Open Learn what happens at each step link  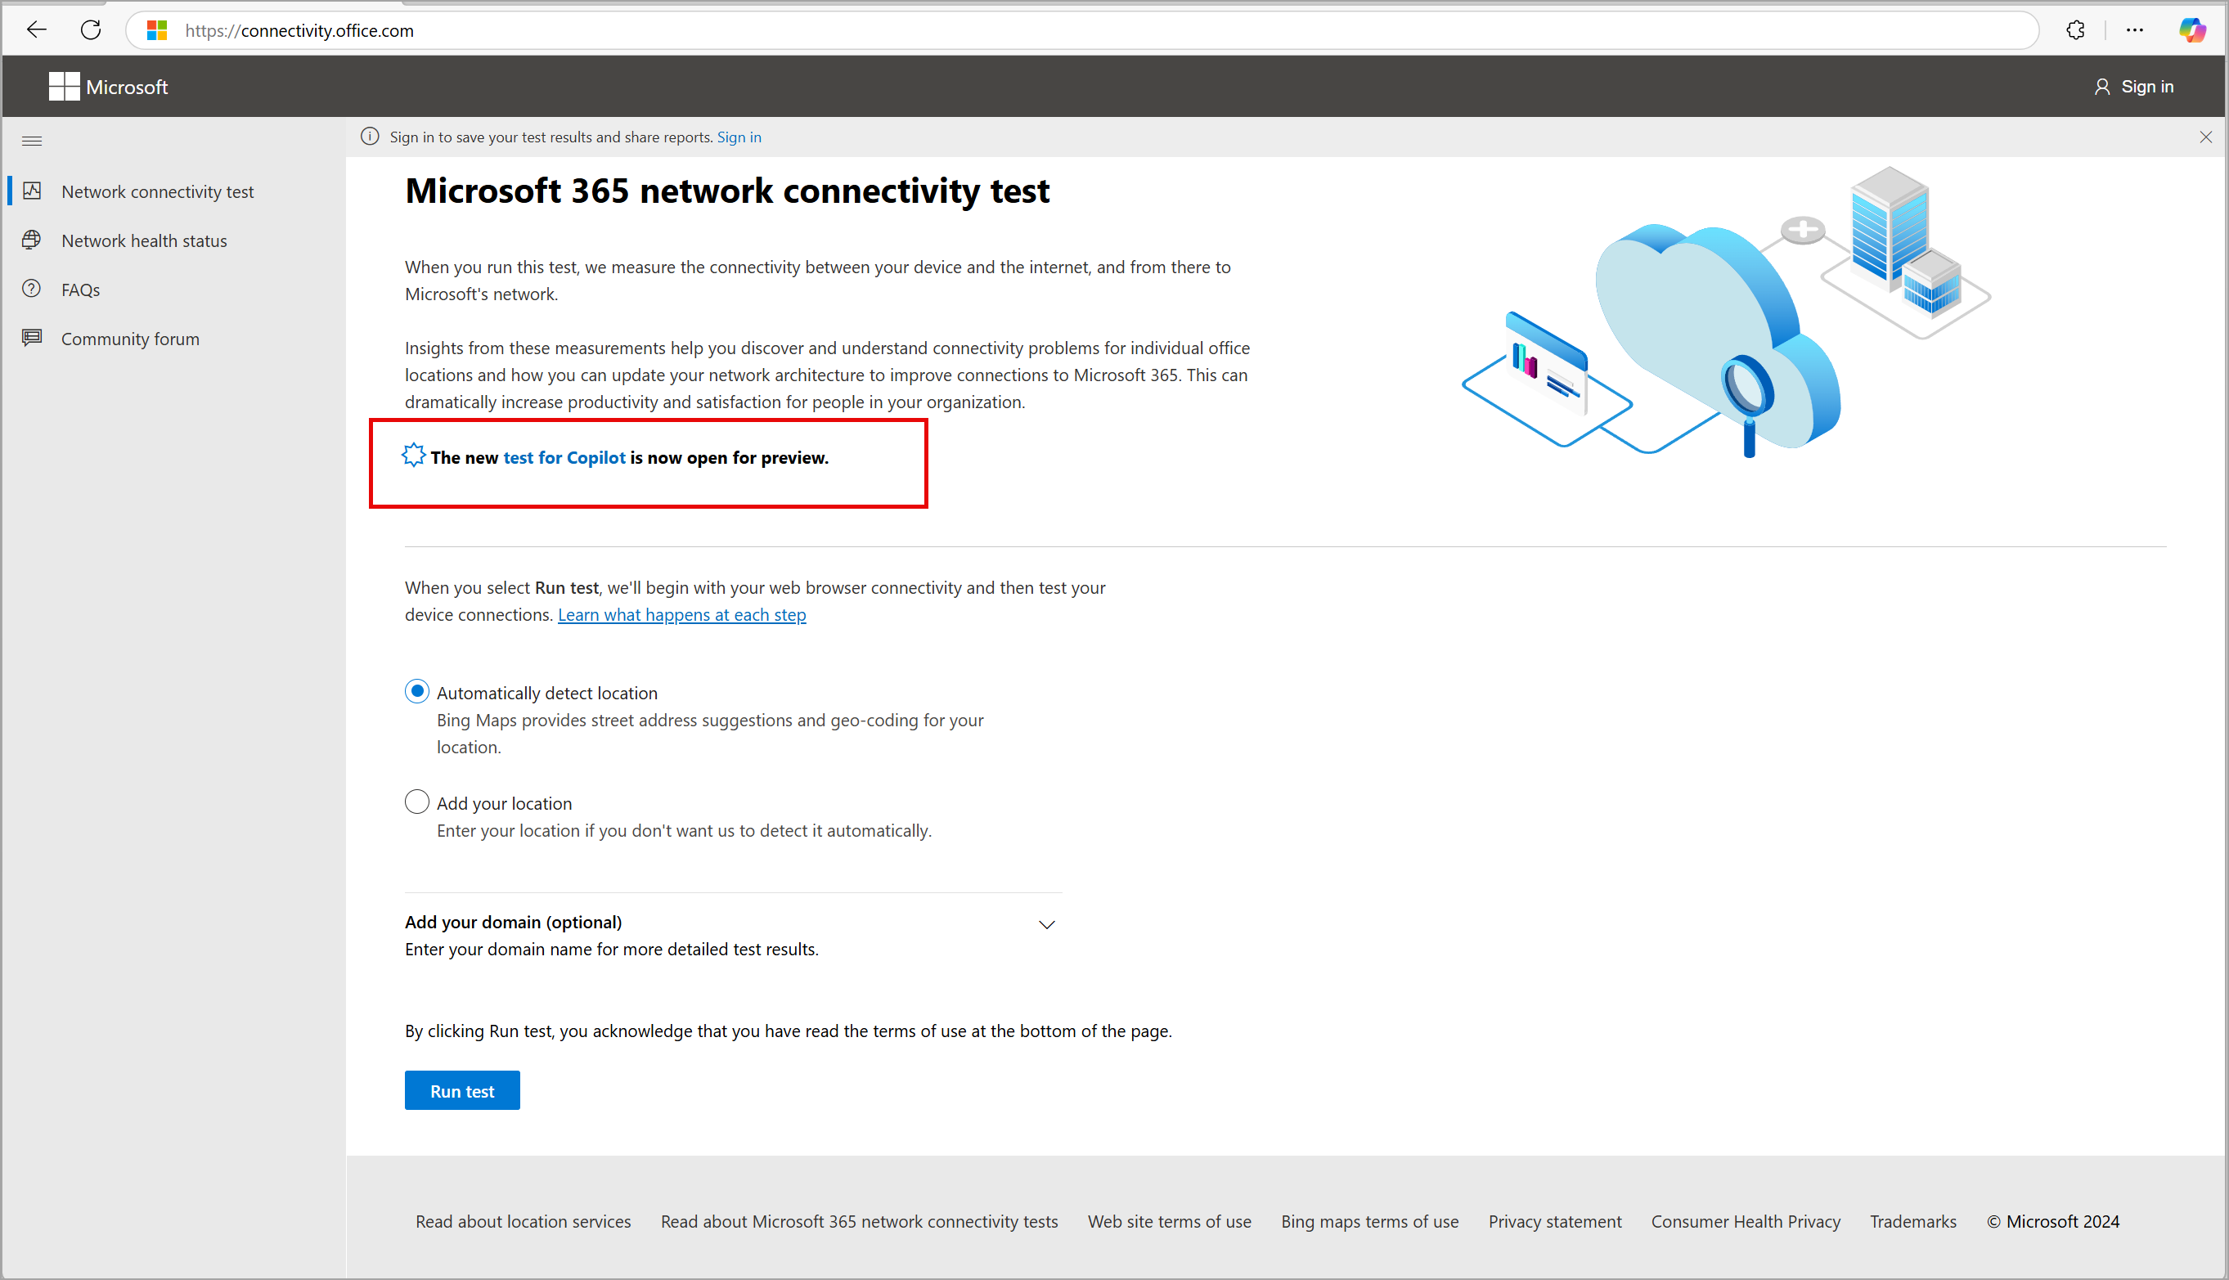pos(680,614)
